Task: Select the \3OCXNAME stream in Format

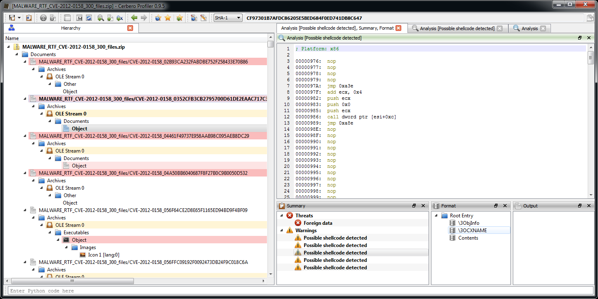Action: pos(472,231)
